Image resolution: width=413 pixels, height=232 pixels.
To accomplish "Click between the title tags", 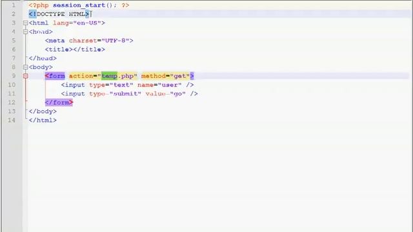I will (x=73, y=50).
